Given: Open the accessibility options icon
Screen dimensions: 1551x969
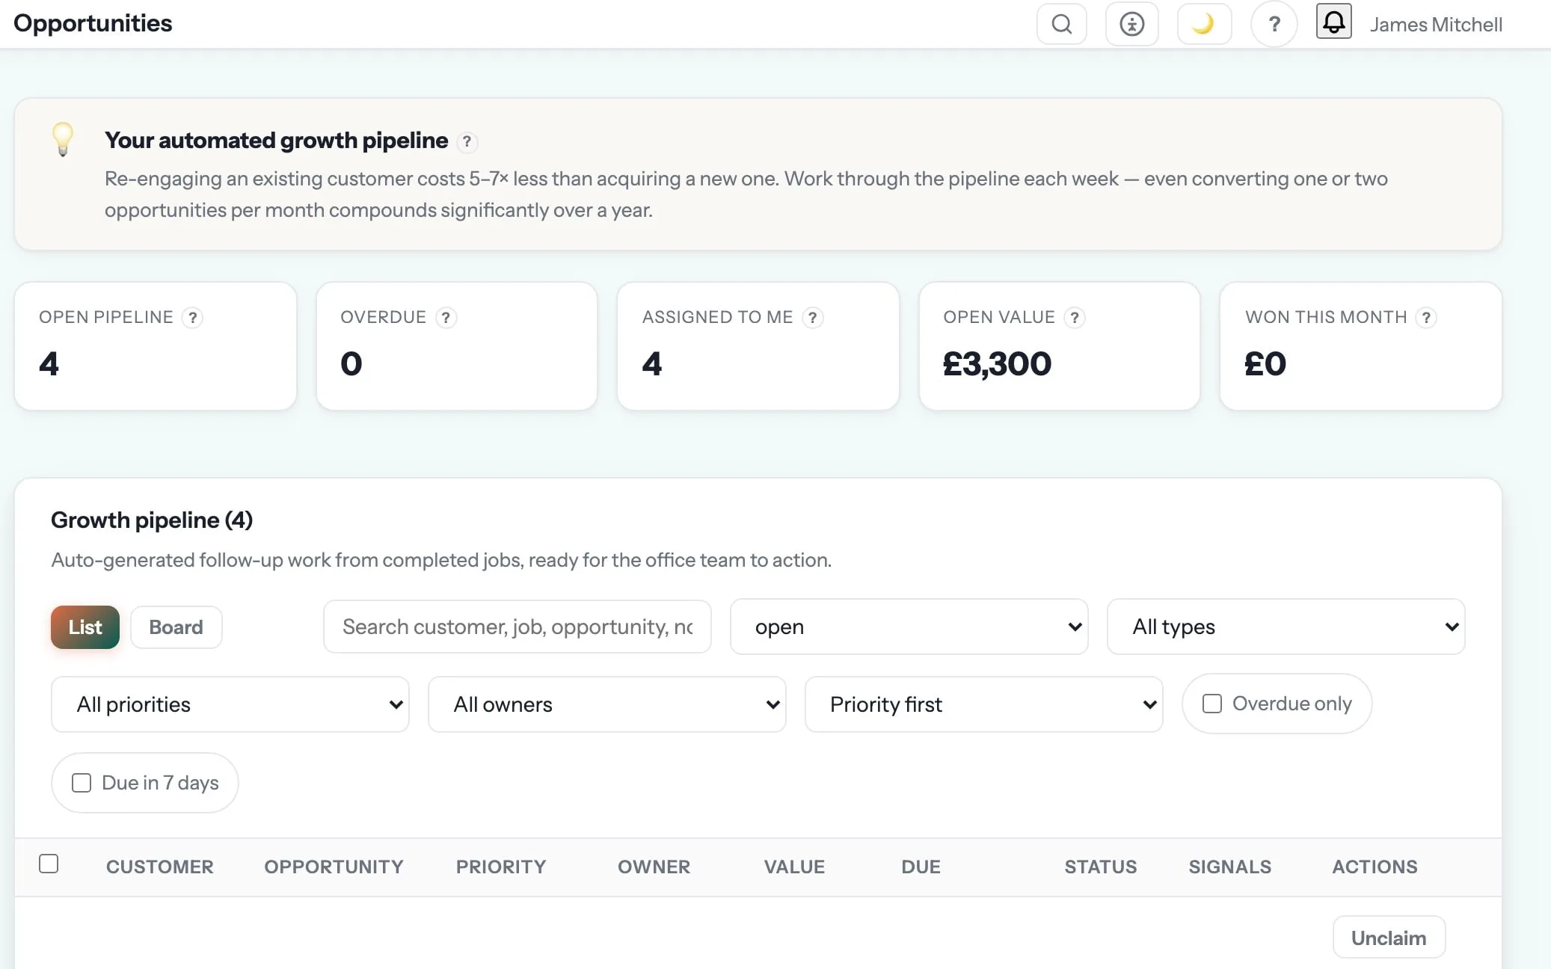Looking at the screenshot, I should point(1131,24).
